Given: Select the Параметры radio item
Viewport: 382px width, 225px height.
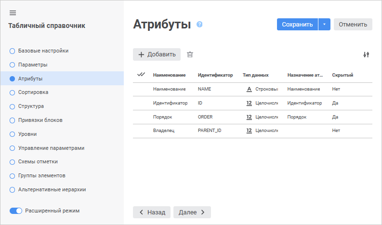Looking at the screenshot, I should point(13,65).
